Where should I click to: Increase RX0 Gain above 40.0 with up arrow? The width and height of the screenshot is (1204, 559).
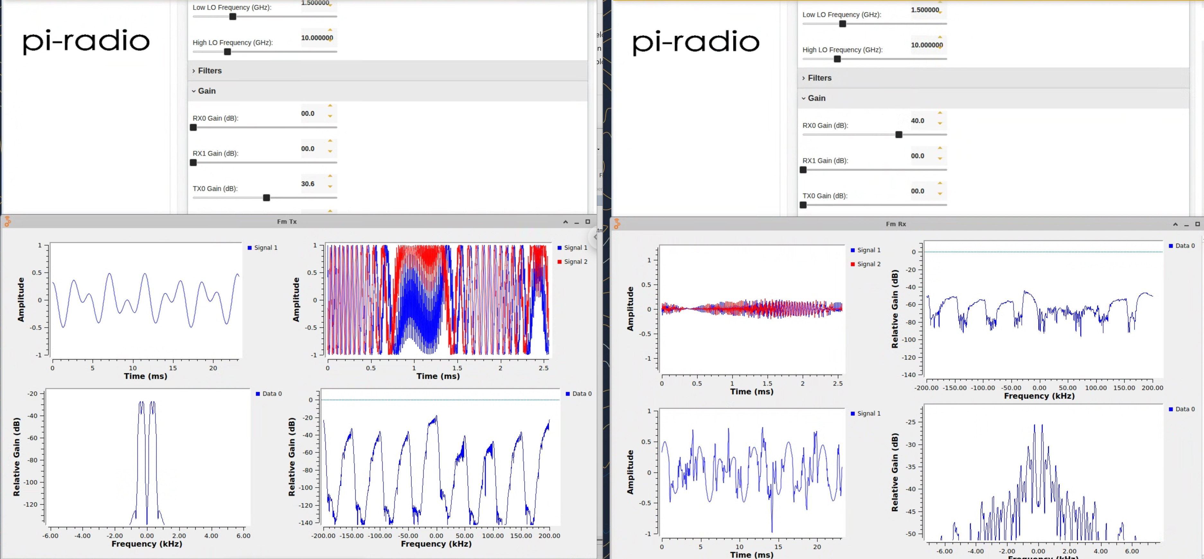tap(940, 113)
